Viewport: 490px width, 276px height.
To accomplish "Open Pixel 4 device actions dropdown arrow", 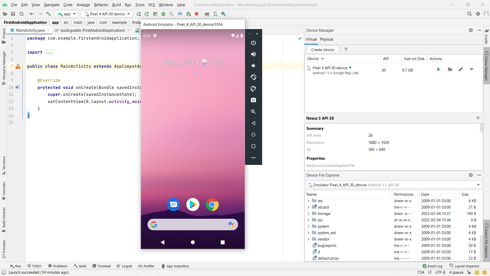I will 472,69.
